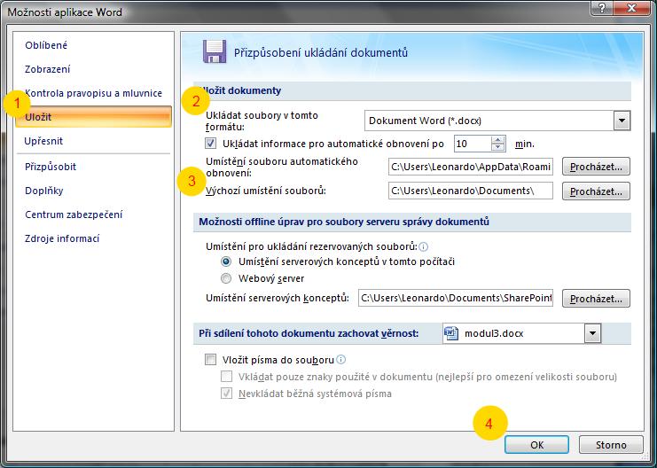Open the Upřesnit category

[x=43, y=141]
